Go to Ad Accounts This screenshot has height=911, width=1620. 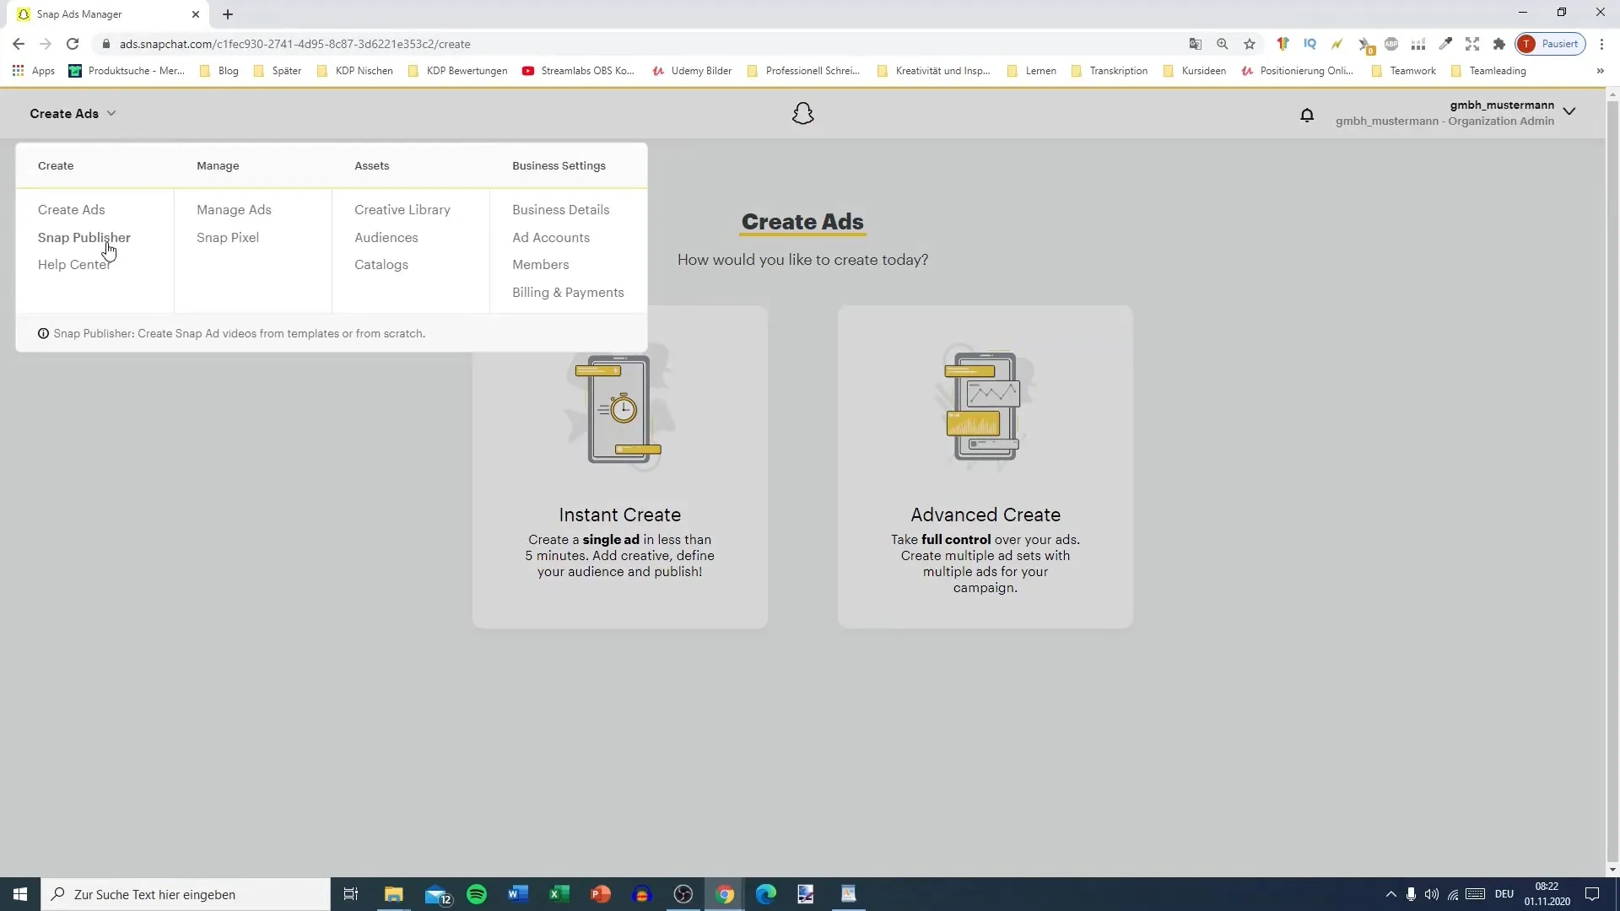tap(551, 237)
